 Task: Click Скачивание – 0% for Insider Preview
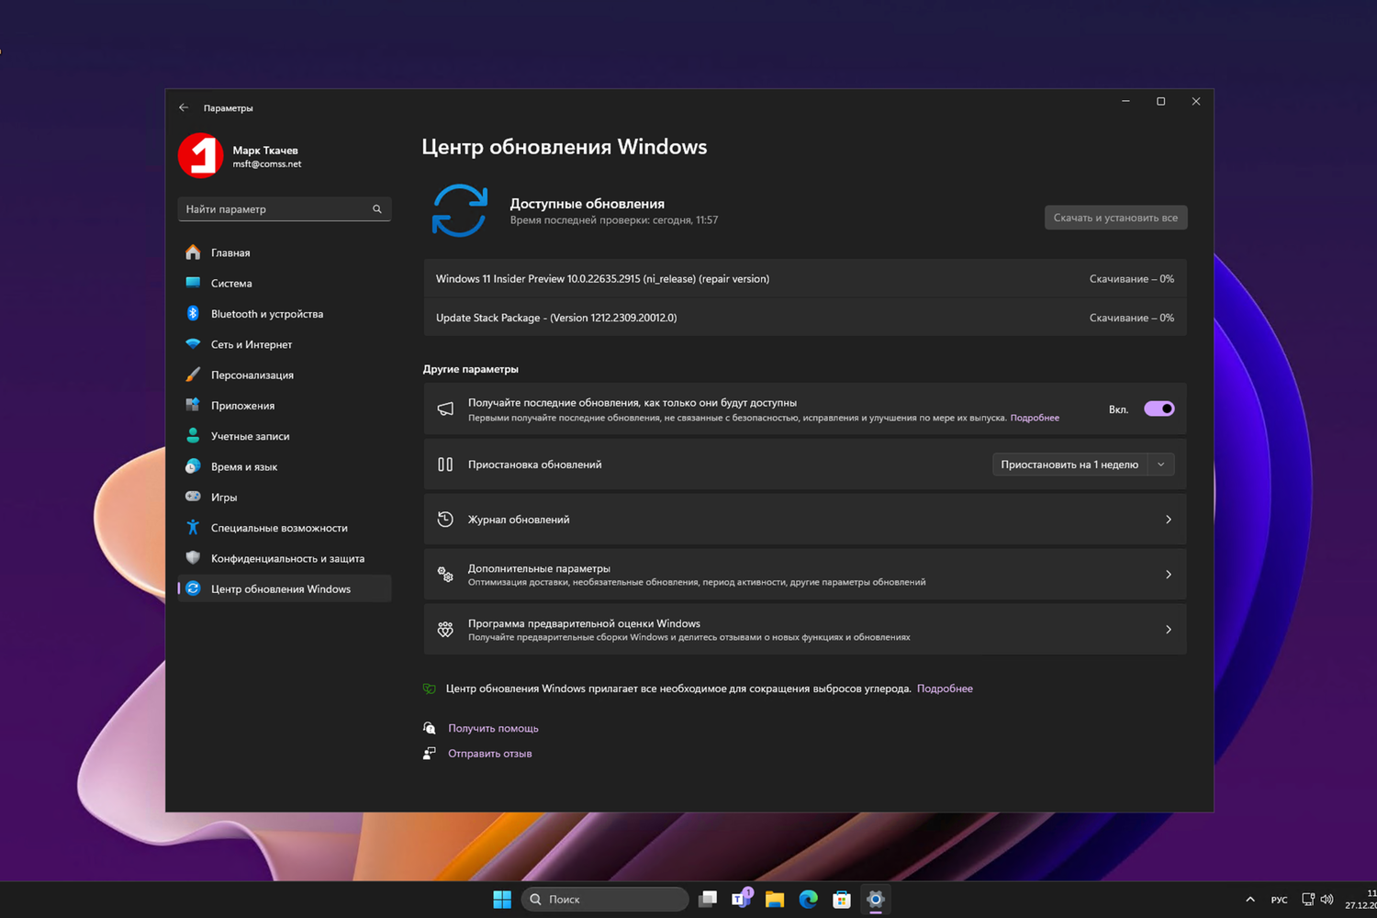pos(1132,278)
